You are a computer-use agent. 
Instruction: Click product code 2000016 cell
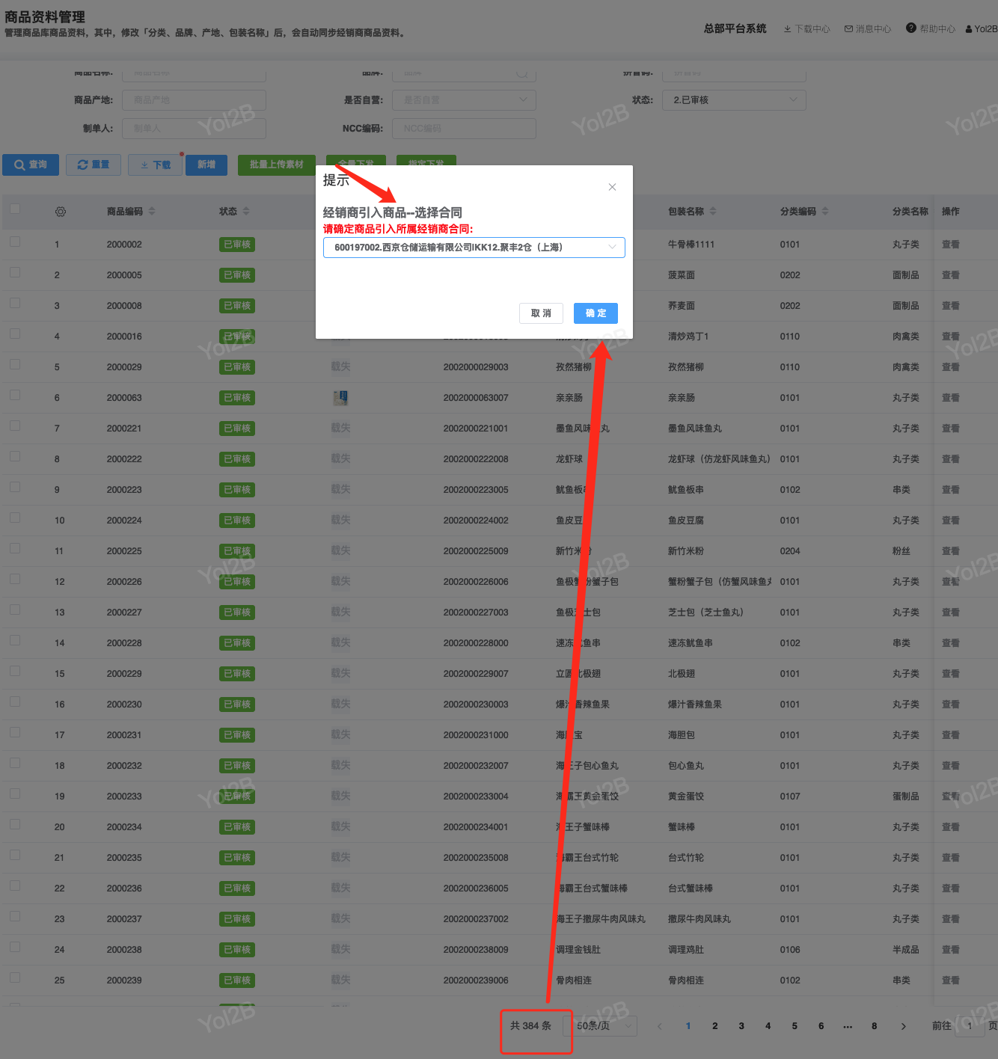pos(124,337)
